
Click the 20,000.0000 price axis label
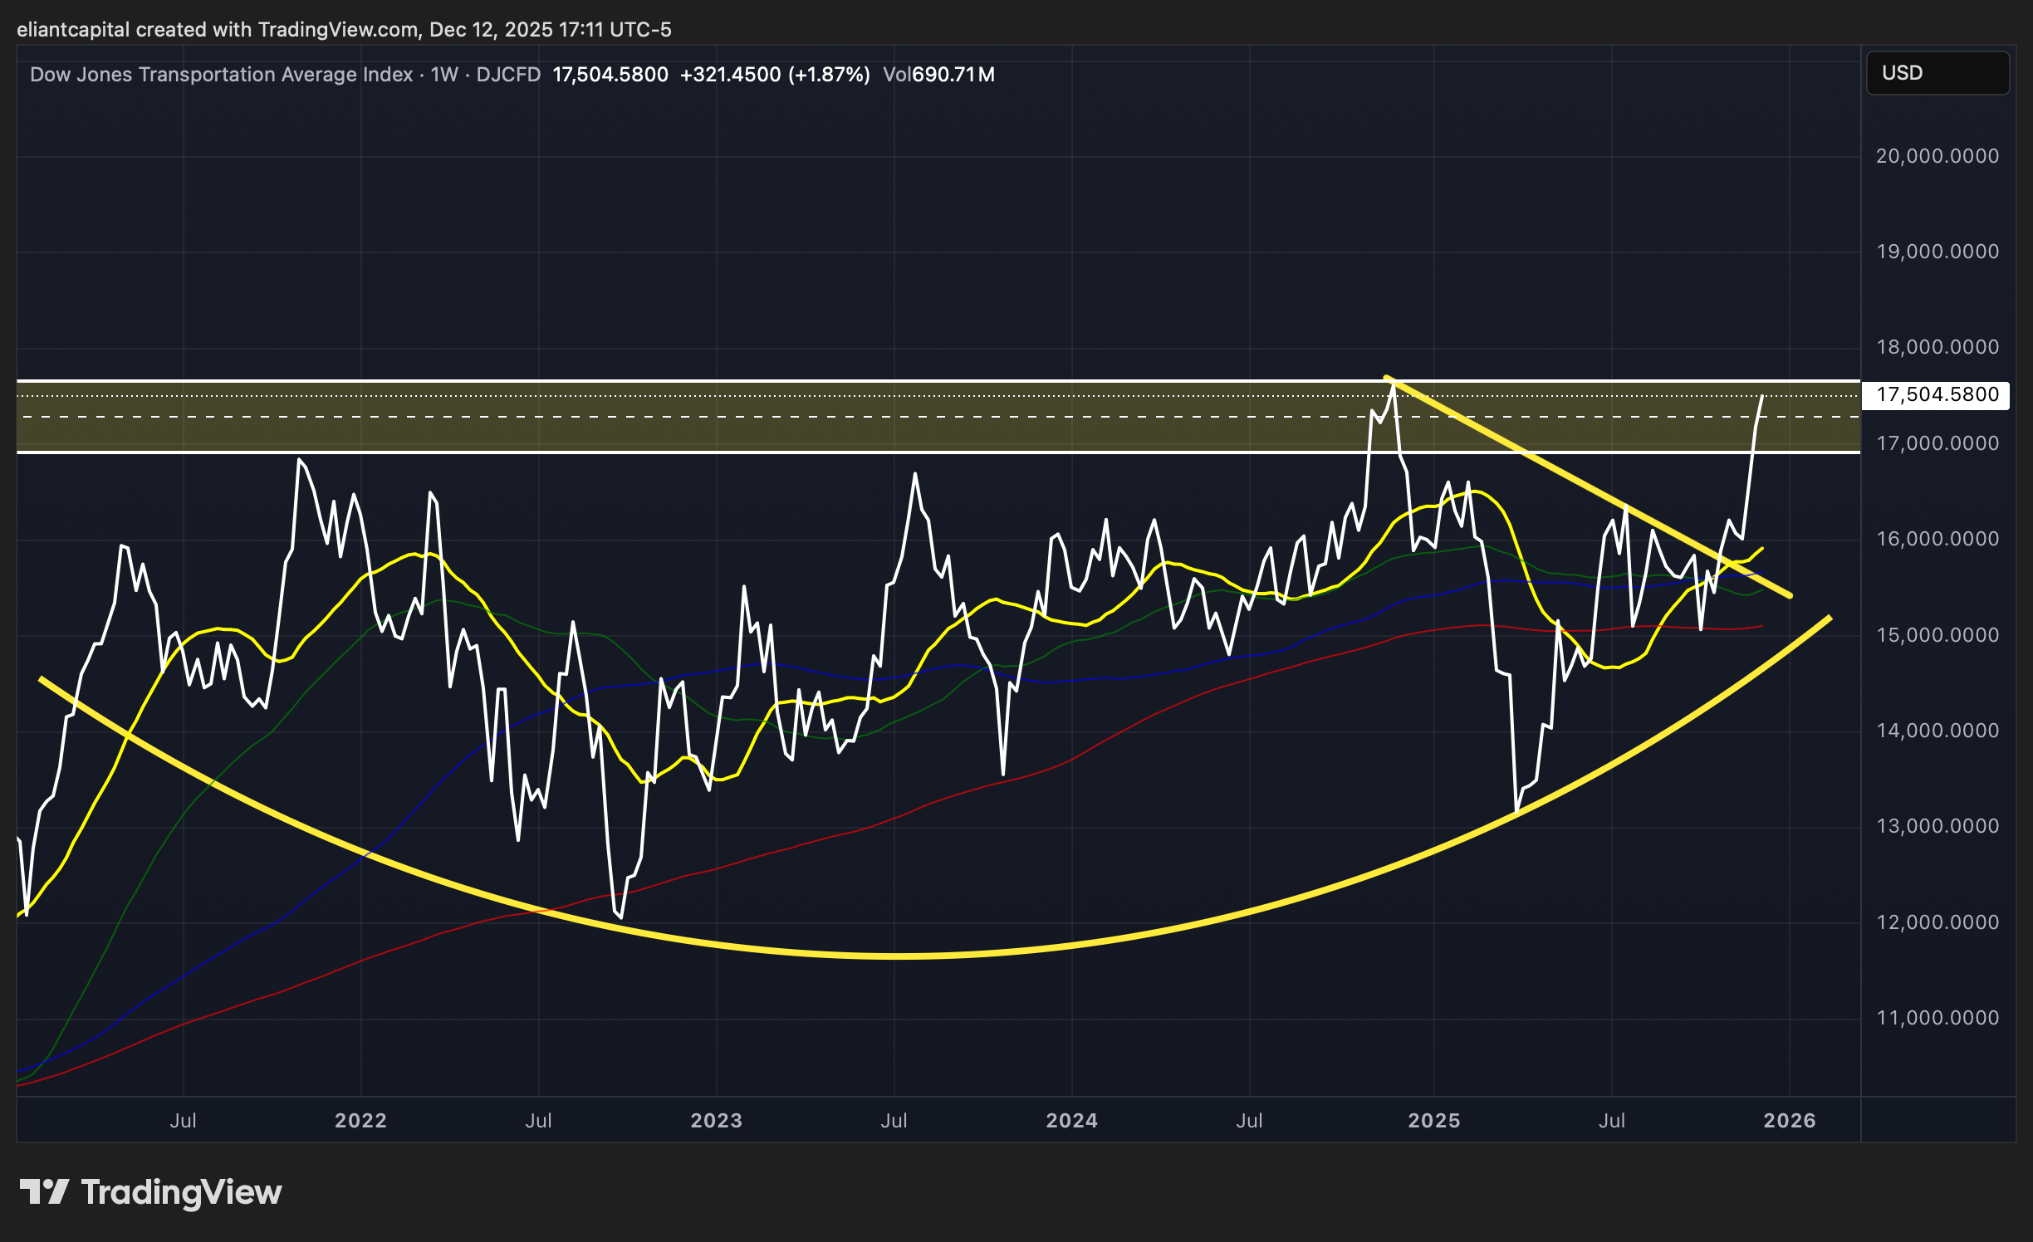[1937, 156]
